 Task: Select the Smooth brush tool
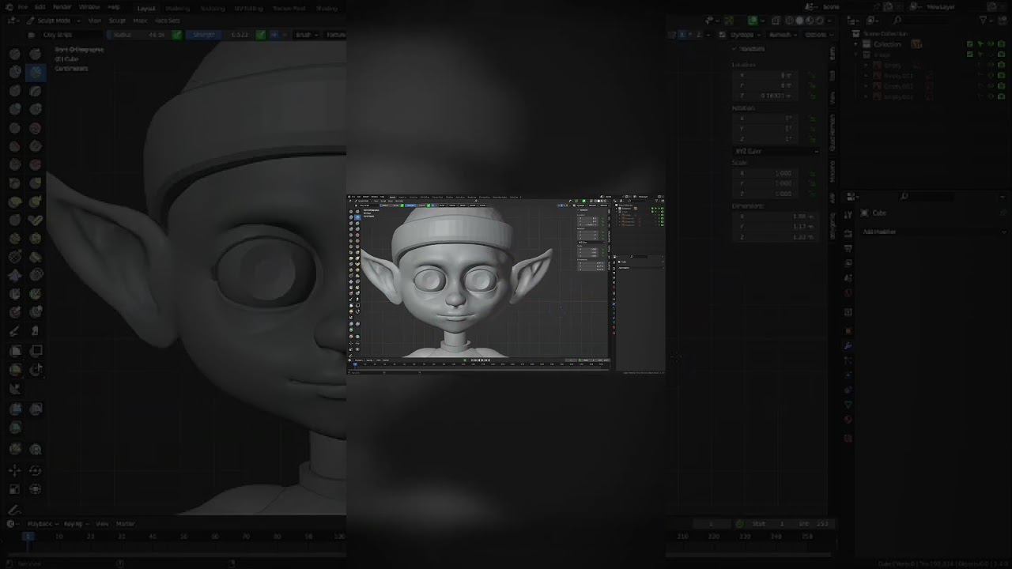click(36, 128)
